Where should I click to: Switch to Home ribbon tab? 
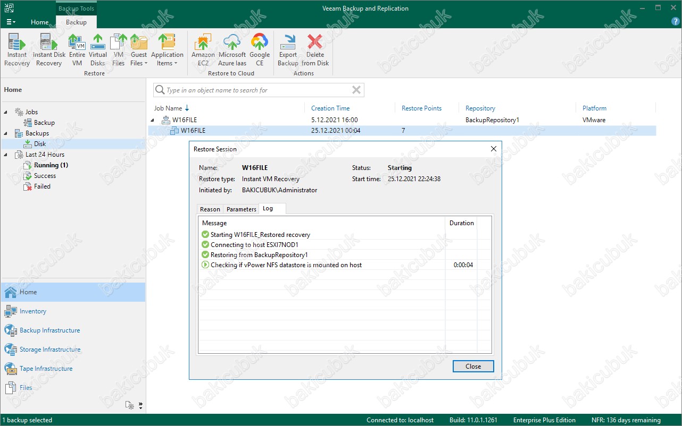[39, 22]
